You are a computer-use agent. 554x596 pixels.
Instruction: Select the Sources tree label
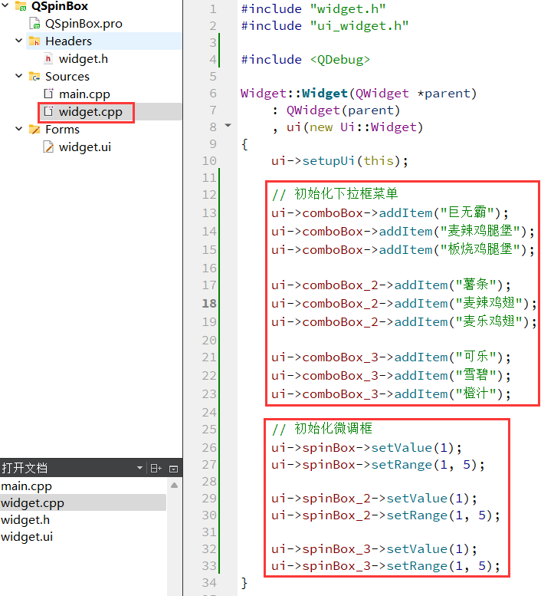67,77
